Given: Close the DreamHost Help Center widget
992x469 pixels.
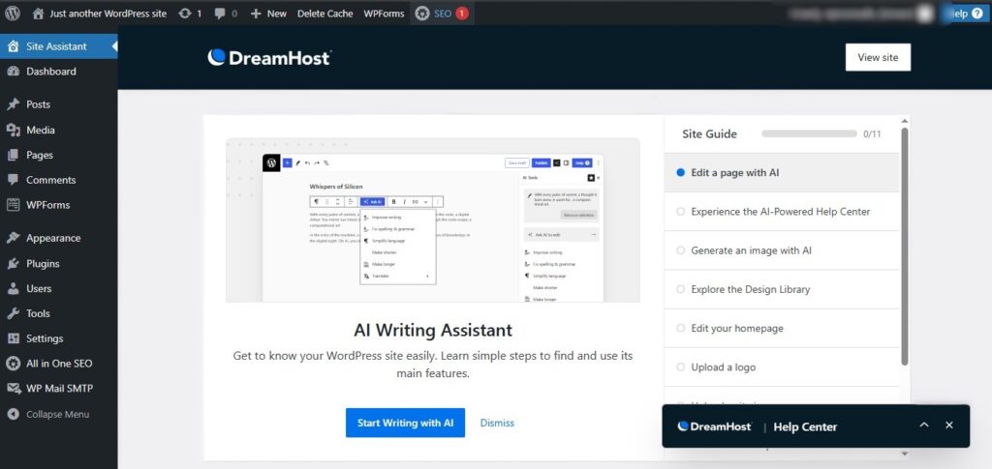Looking at the screenshot, I should [x=949, y=425].
